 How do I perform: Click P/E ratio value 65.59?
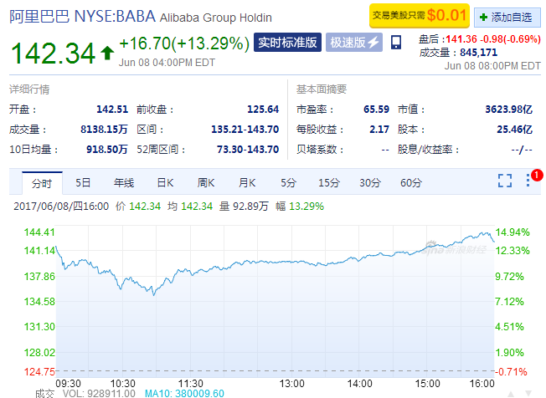click(376, 110)
